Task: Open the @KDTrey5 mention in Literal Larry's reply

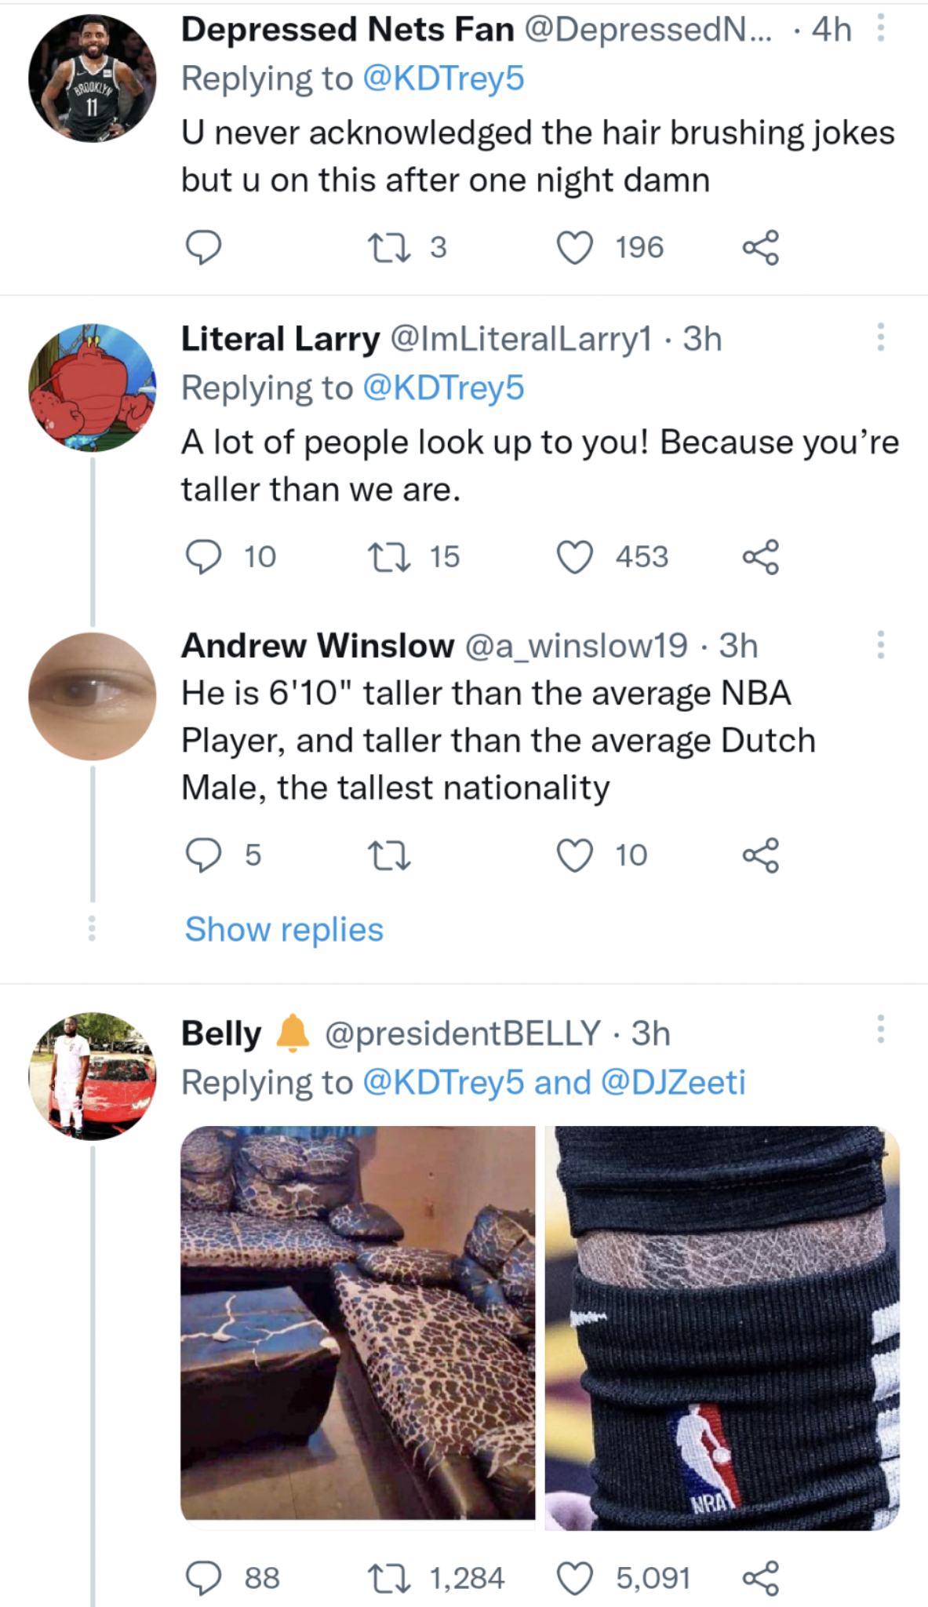Action: pos(443,388)
